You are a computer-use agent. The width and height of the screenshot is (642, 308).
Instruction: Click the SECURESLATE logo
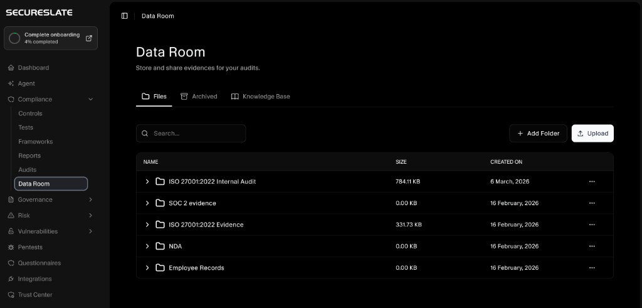[x=39, y=13]
